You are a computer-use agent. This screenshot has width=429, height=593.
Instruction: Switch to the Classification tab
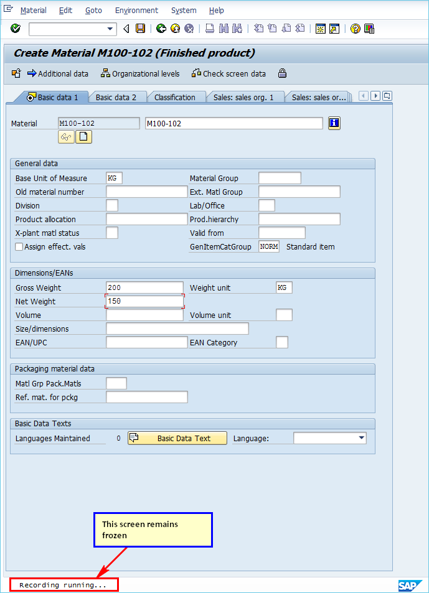174,97
